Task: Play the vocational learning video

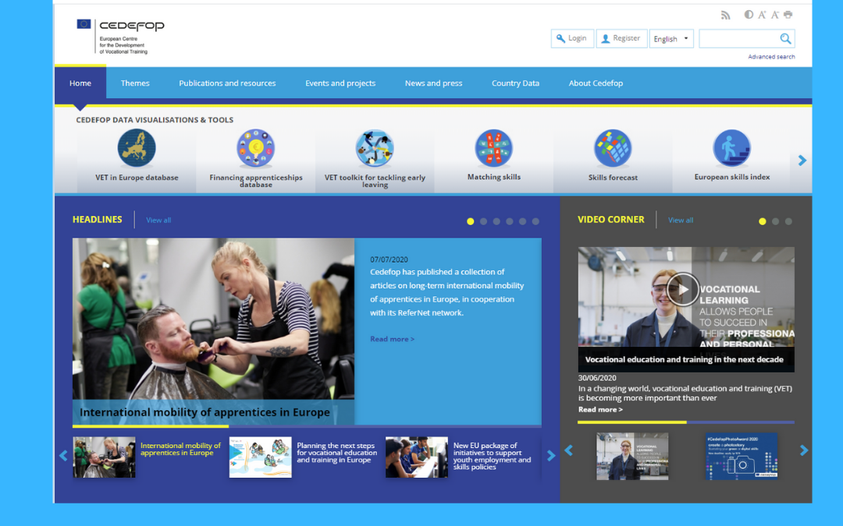Action: click(x=683, y=289)
